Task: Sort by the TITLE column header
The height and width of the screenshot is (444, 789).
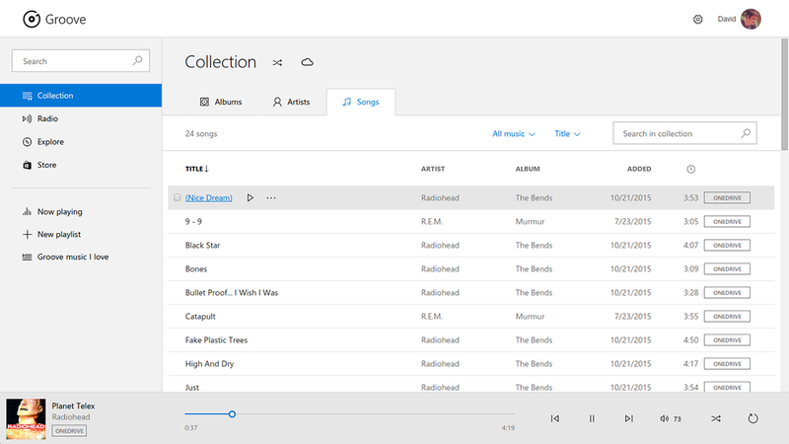Action: (196, 169)
